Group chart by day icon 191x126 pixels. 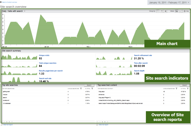pos(158,11)
